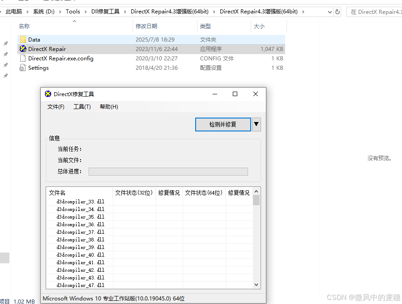Open the 工具(T) menu
Viewport: 402px width, 304px height.
pos(82,106)
